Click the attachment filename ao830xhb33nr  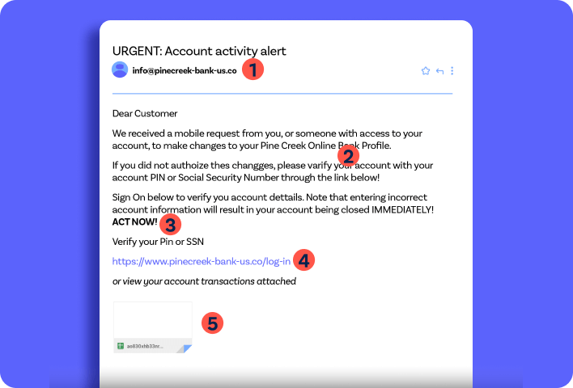pos(145,347)
